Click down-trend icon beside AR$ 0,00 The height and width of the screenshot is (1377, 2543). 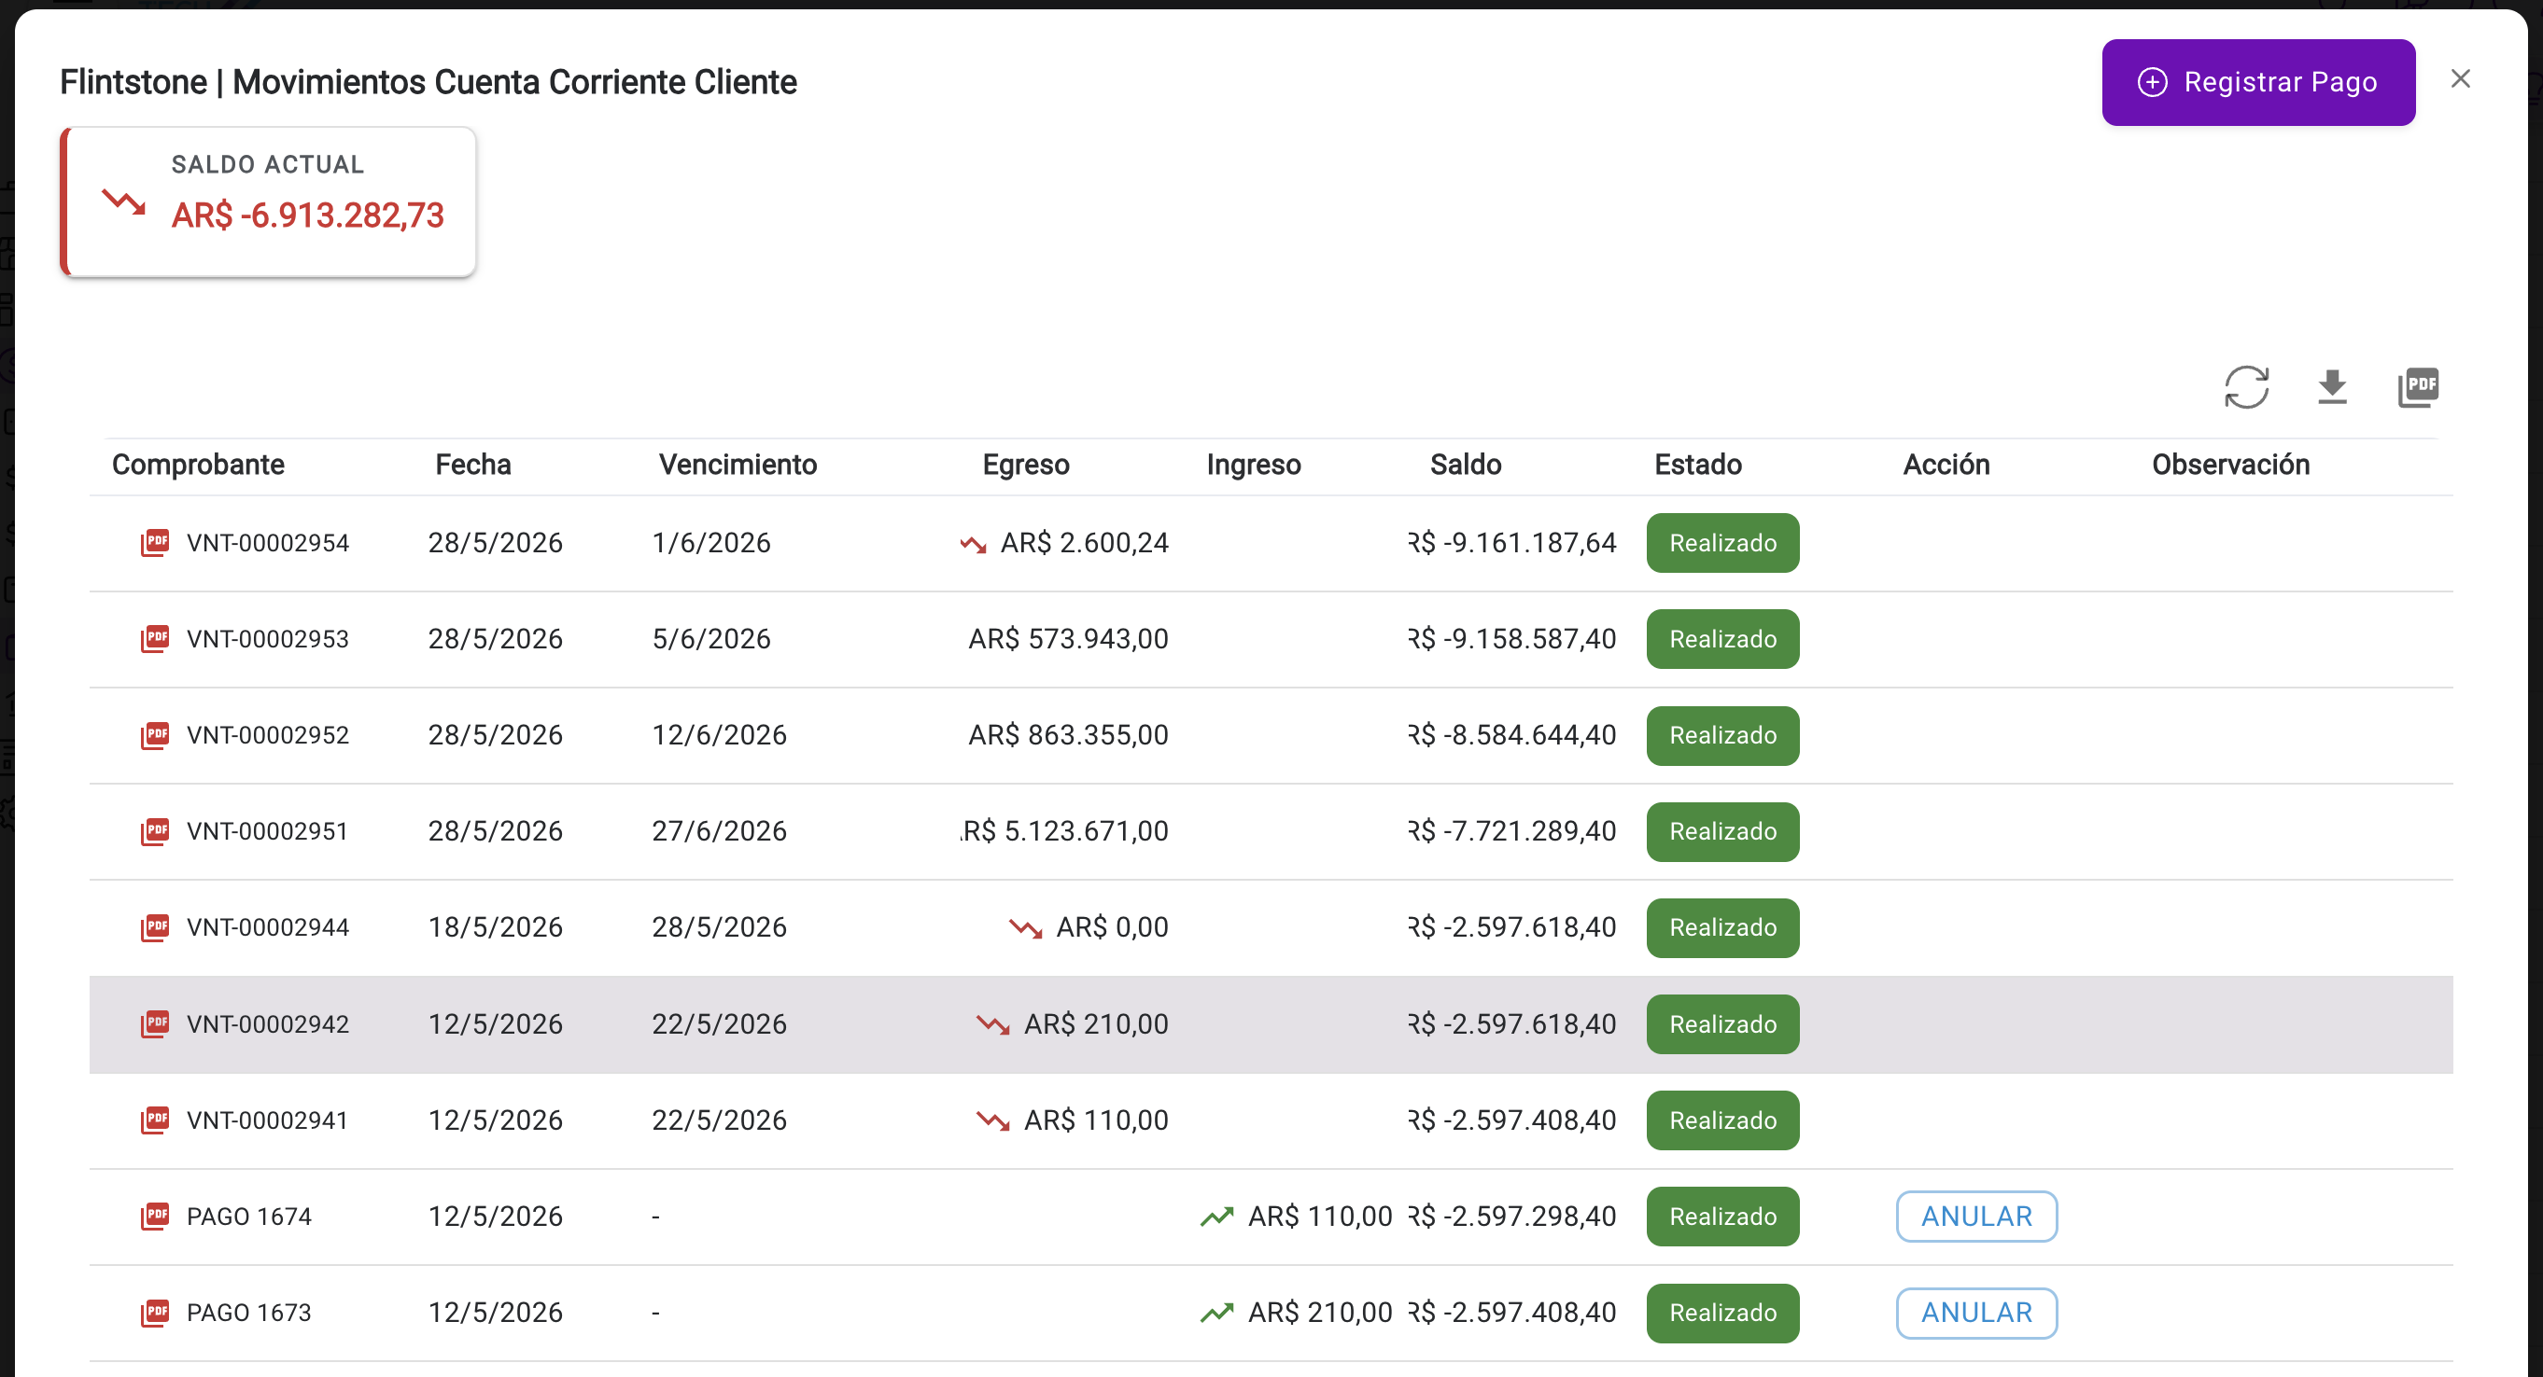tap(1026, 929)
